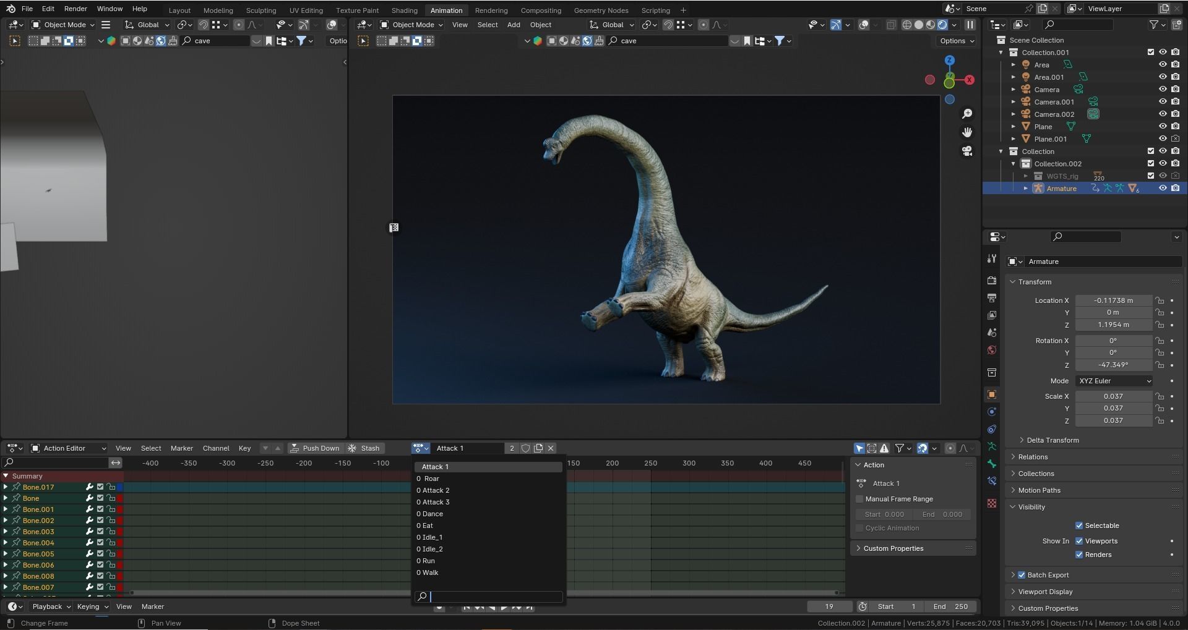Screen dimensions: 1188x630
Task: Click the fake user shield icon for Attack 1
Action: click(525, 448)
